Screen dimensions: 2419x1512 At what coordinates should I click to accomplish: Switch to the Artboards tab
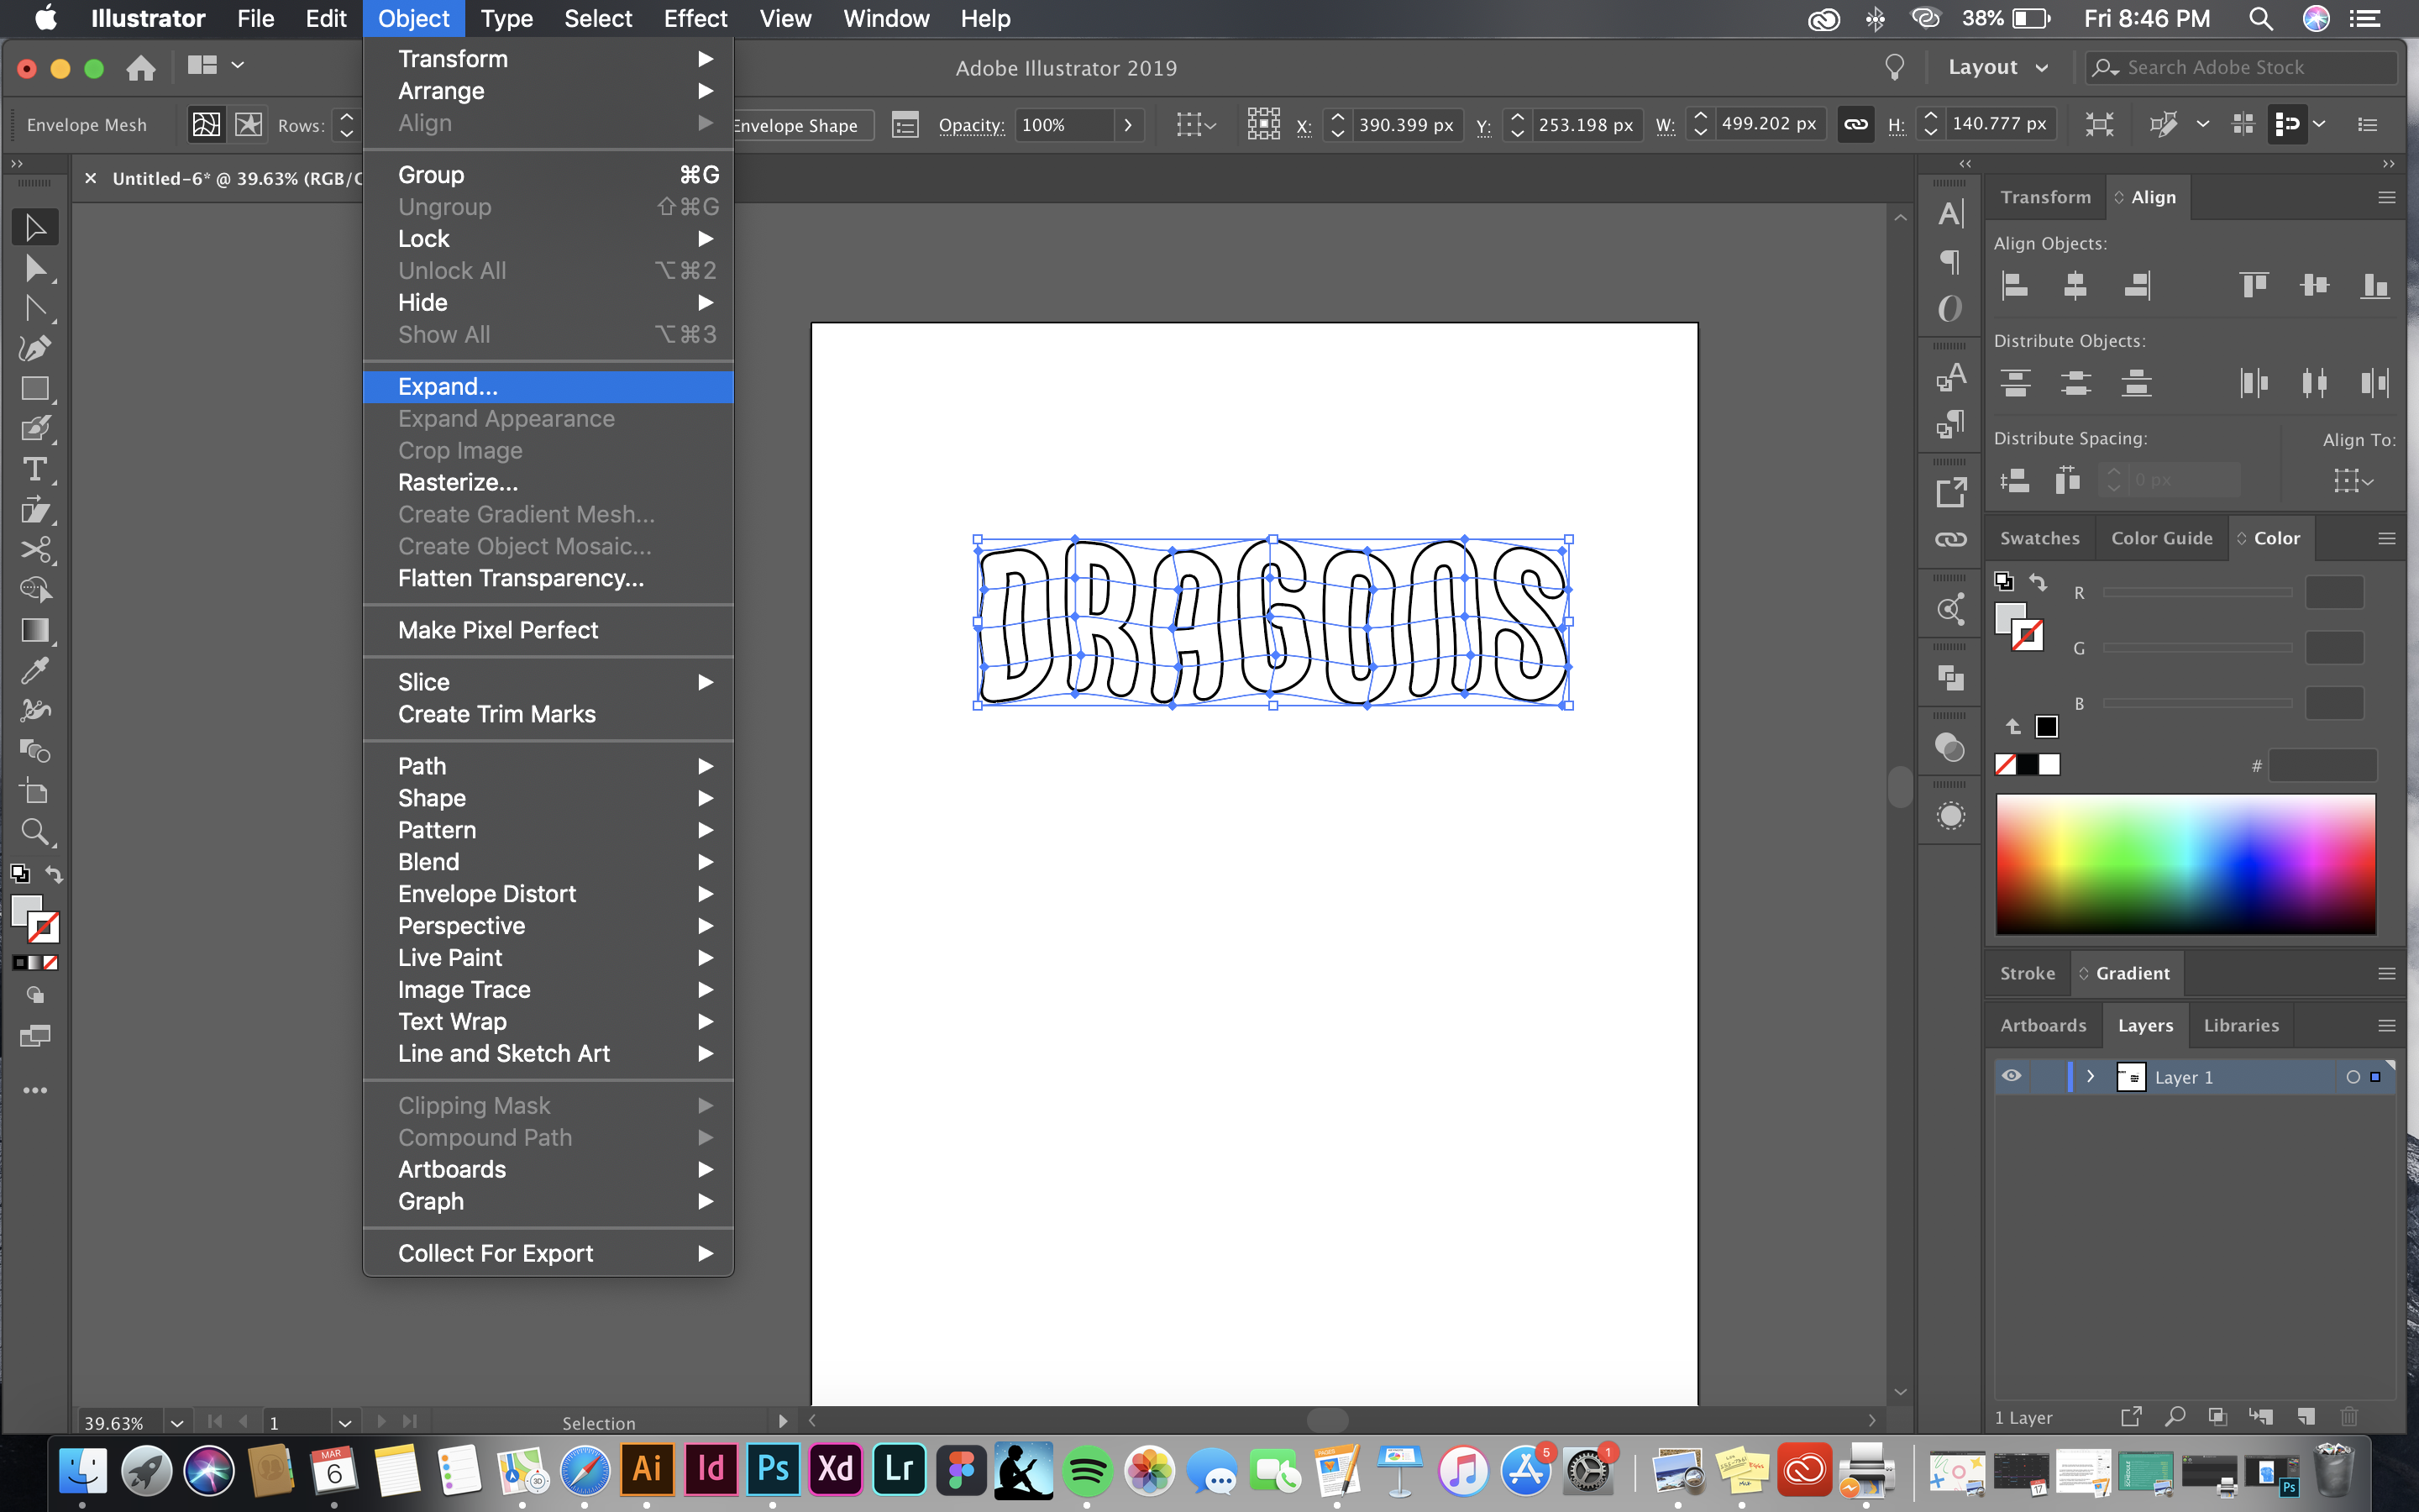point(2044,1025)
